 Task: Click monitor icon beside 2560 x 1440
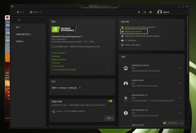click(122, 45)
